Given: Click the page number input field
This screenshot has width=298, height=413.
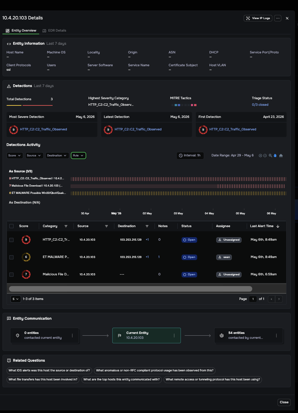Looking at the screenshot, I should click(x=253, y=299).
